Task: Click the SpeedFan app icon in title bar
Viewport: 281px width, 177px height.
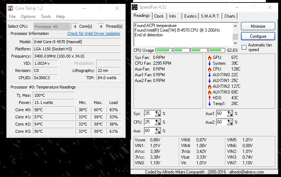Action: tap(135, 7)
